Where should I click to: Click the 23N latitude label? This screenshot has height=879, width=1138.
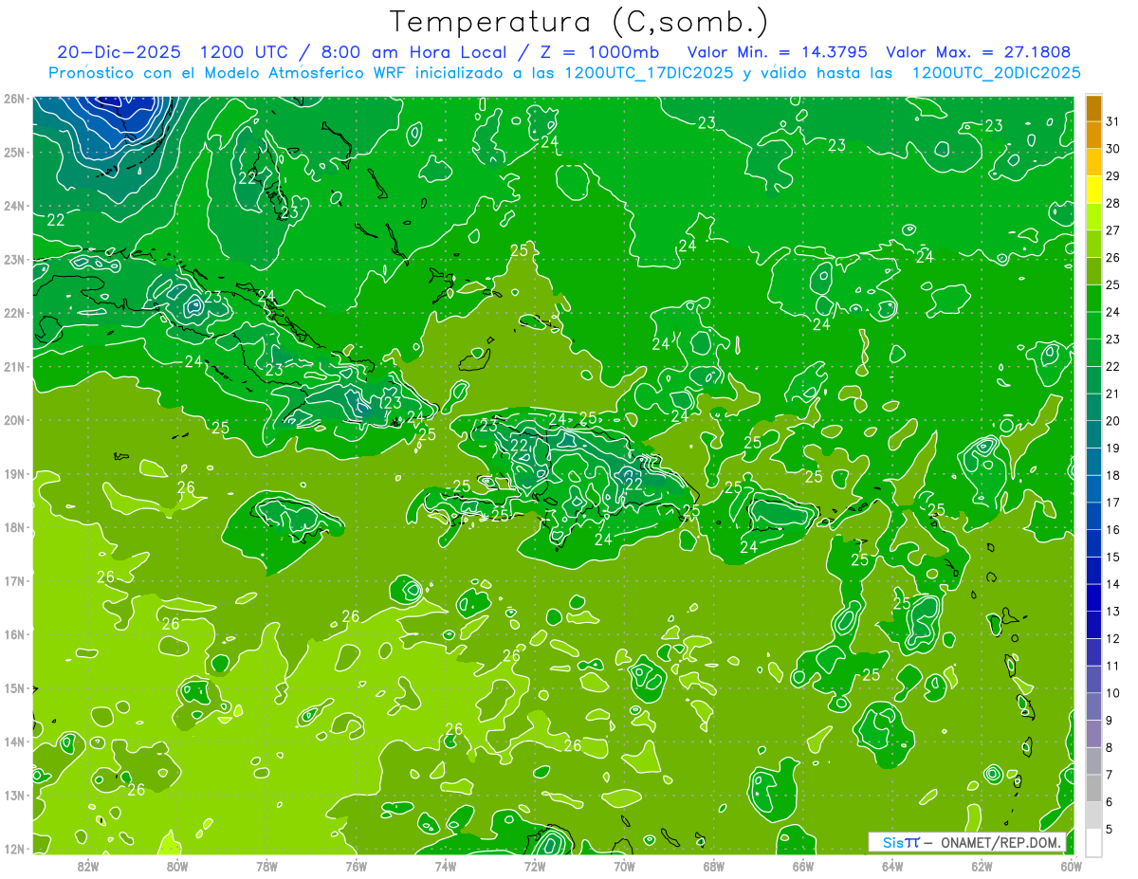(13, 259)
